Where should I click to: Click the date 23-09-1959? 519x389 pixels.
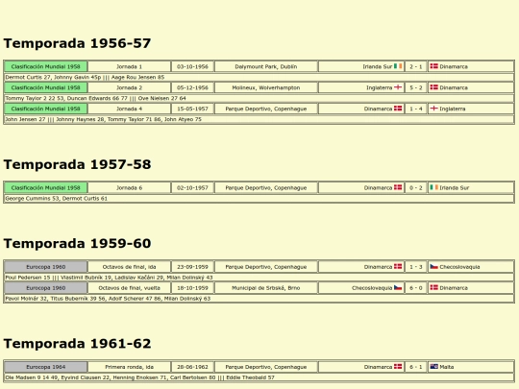coord(192,267)
